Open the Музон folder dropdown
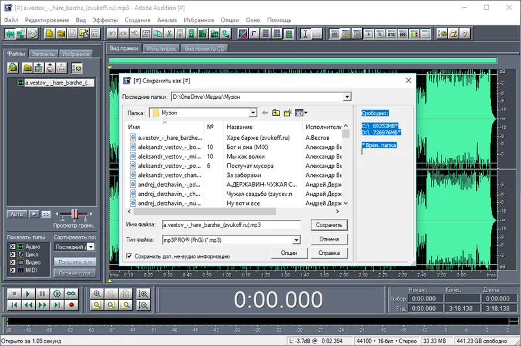Image resolution: width=521 pixels, height=346 pixels. (x=253, y=113)
